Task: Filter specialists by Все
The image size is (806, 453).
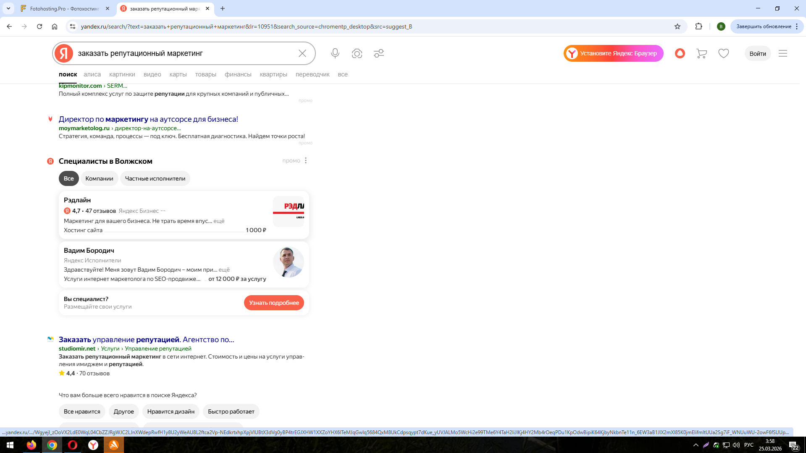Action: pos(69,178)
